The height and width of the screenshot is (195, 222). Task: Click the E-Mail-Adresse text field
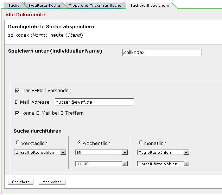[x=94, y=102]
